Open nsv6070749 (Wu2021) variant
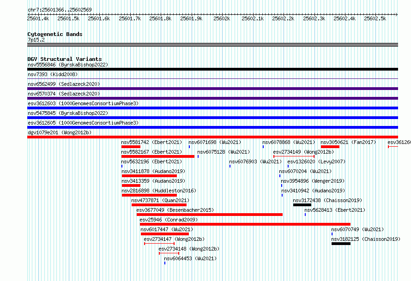 pos(357,229)
